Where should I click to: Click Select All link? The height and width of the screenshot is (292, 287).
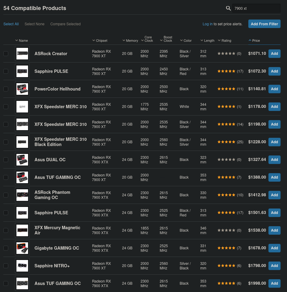11,24
